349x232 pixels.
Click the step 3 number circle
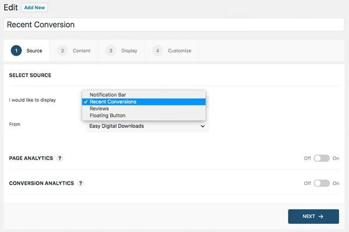pos(111,50)
